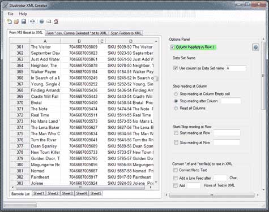Click the spreadsheet scroll up arrow
The height and width of the screenshot is (212, 269).
pos(156,41)
